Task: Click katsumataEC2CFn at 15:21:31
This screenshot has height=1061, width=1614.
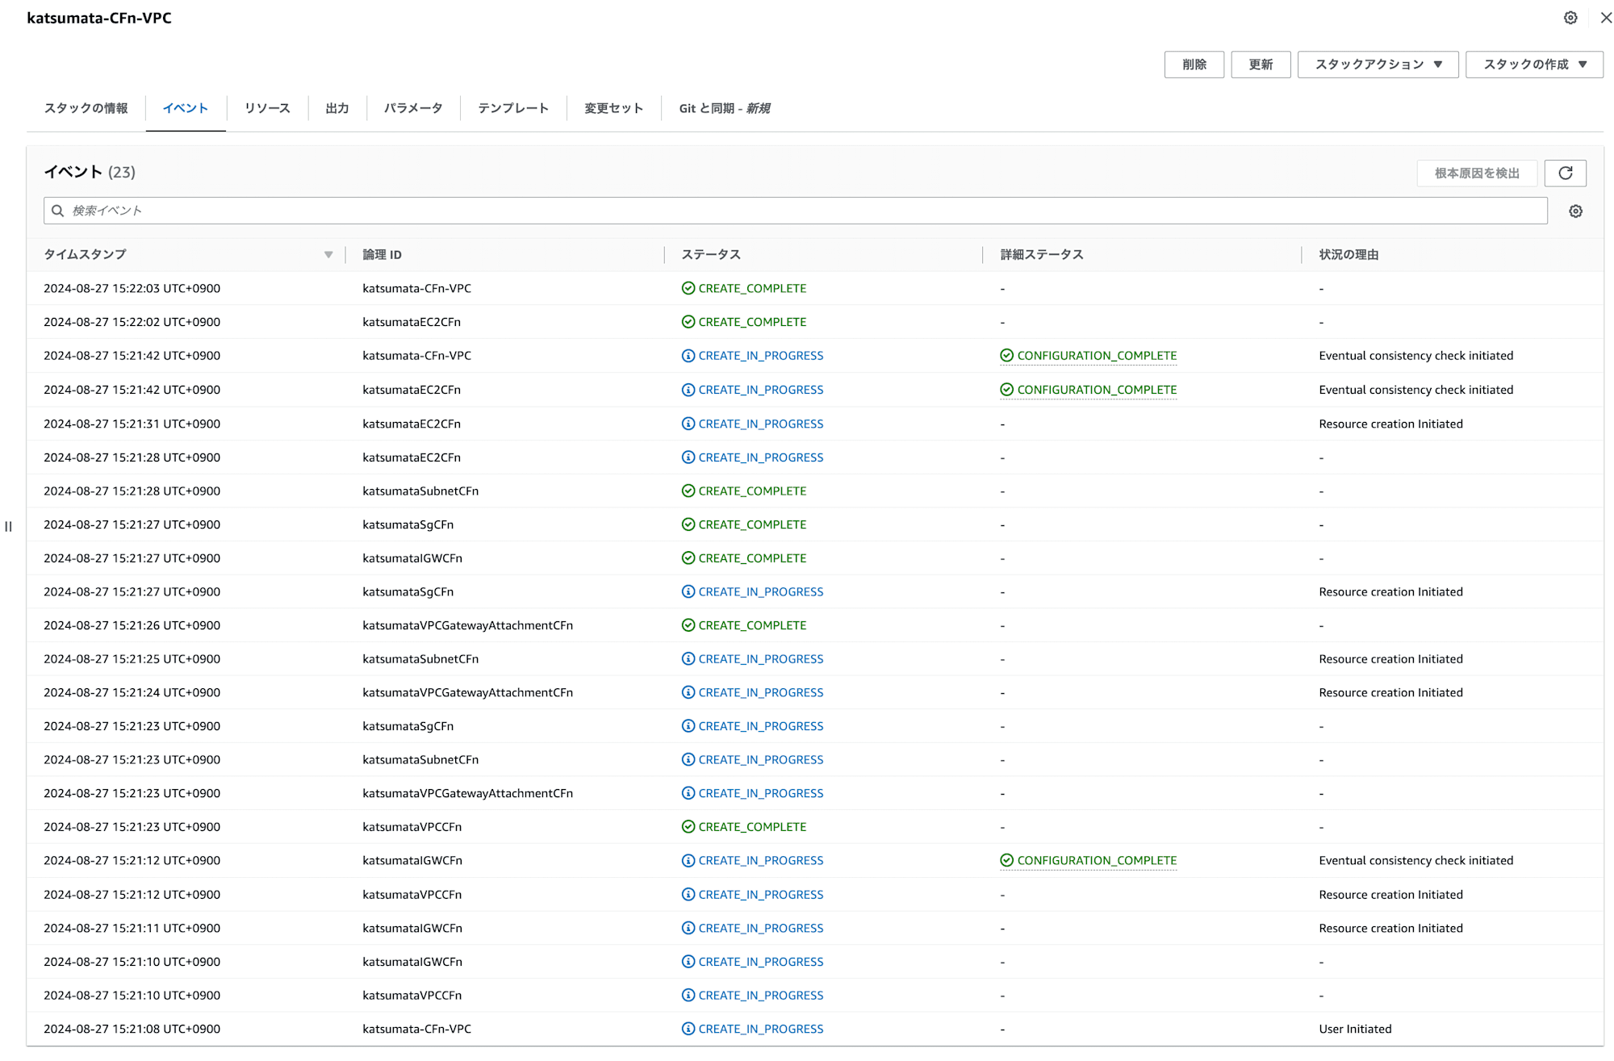Action: point(412,424)
